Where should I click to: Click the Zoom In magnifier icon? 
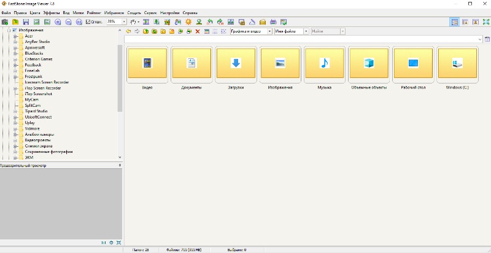(58, 21)
